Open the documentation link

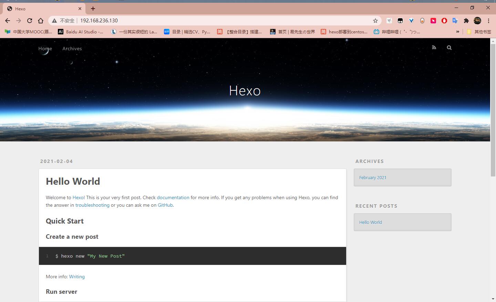[x=173, y=197]
